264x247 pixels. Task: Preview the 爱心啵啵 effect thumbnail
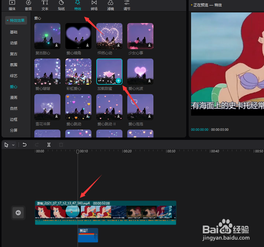[47, 72]
